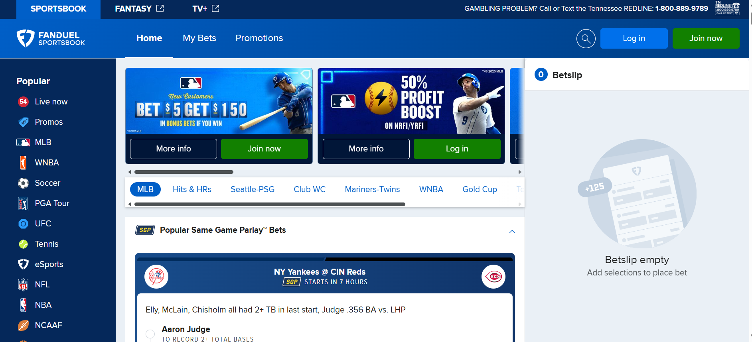Open the My Bets tab
The image size is (752, 342).
pyautogui.click(x=199, y=38)
